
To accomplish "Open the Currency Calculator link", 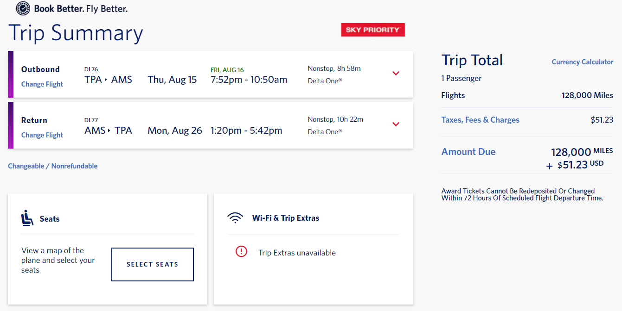I will click(582, 62).
